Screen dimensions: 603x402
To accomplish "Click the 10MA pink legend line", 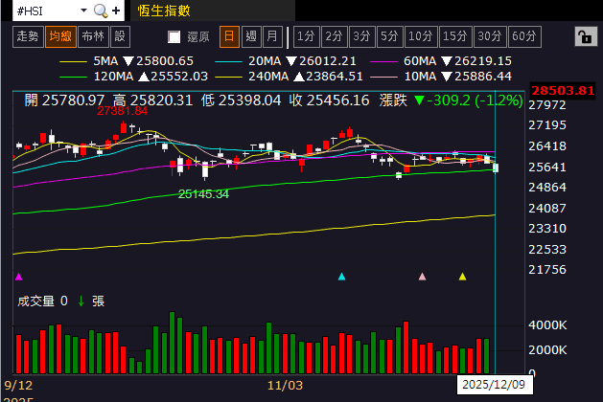I will (x=383, y=77).
